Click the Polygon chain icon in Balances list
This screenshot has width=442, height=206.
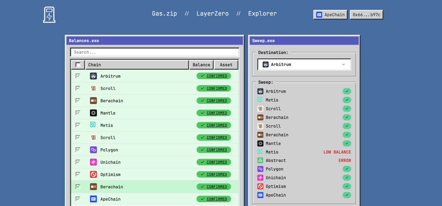[93, 150]
